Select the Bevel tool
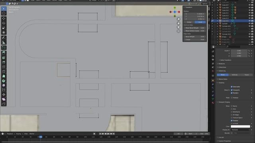 point(4,62)
